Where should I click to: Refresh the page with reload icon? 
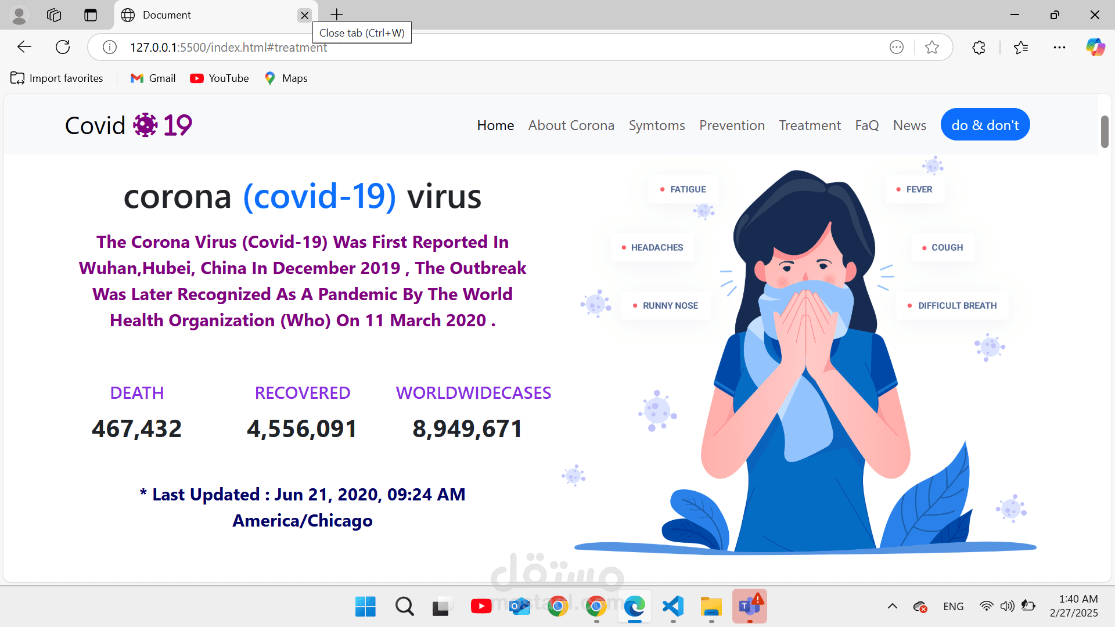(x=63, y=47)
